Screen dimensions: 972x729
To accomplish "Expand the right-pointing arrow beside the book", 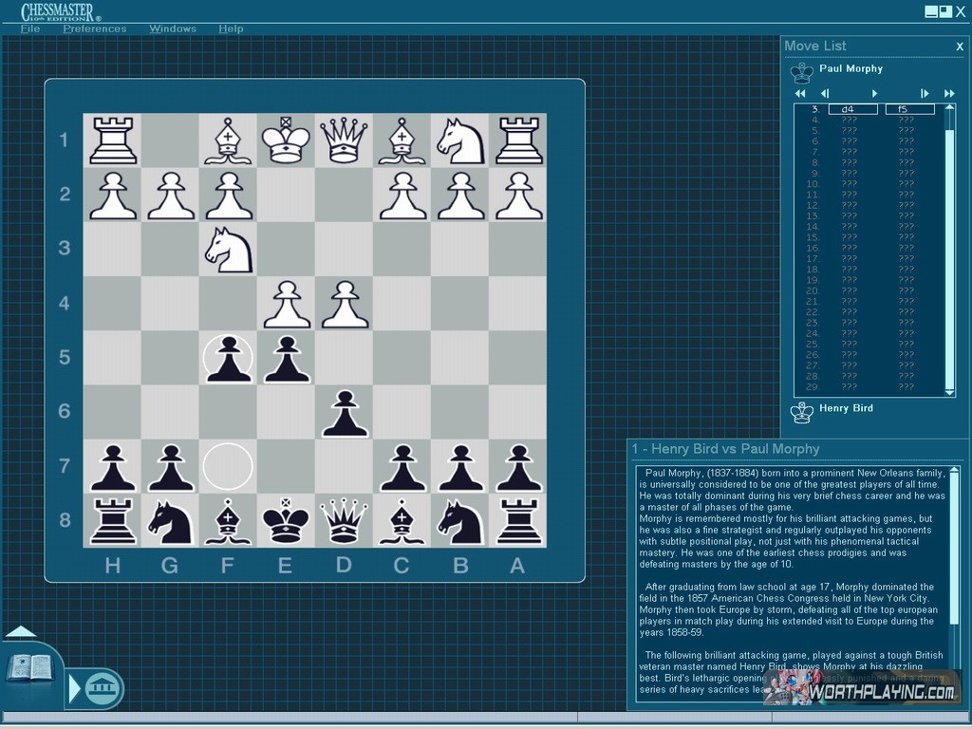I will [x=74, y=688].
